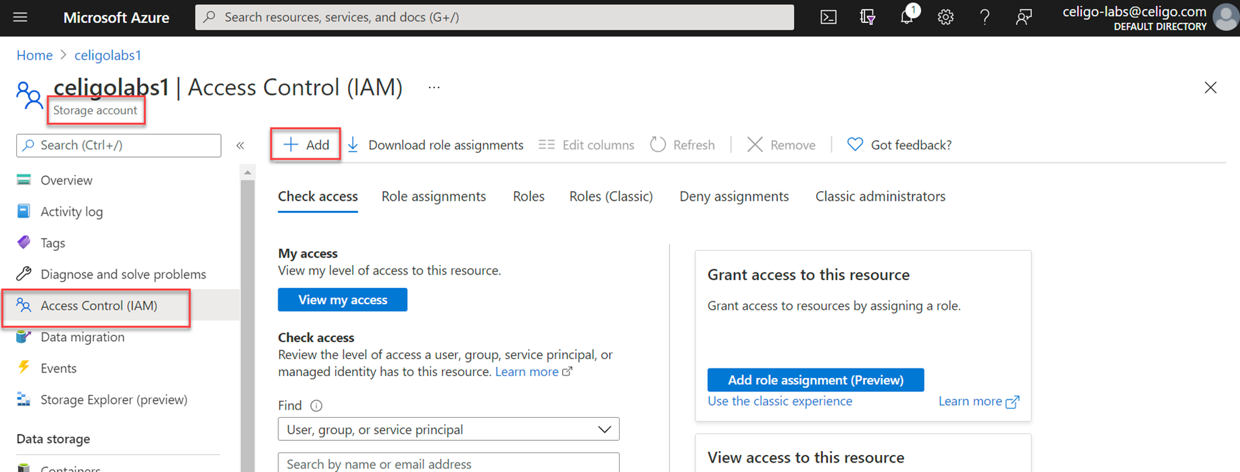Screen dimensions: 1240x472
Task: Open the ellipsis more options beside title
Action: [x=434, y=87]
